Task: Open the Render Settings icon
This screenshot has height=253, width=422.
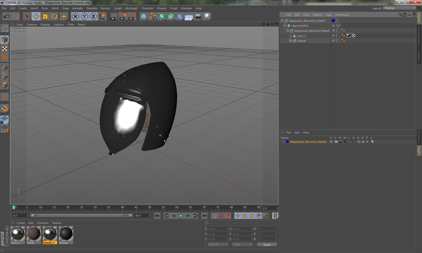Action: pos(132,17)
